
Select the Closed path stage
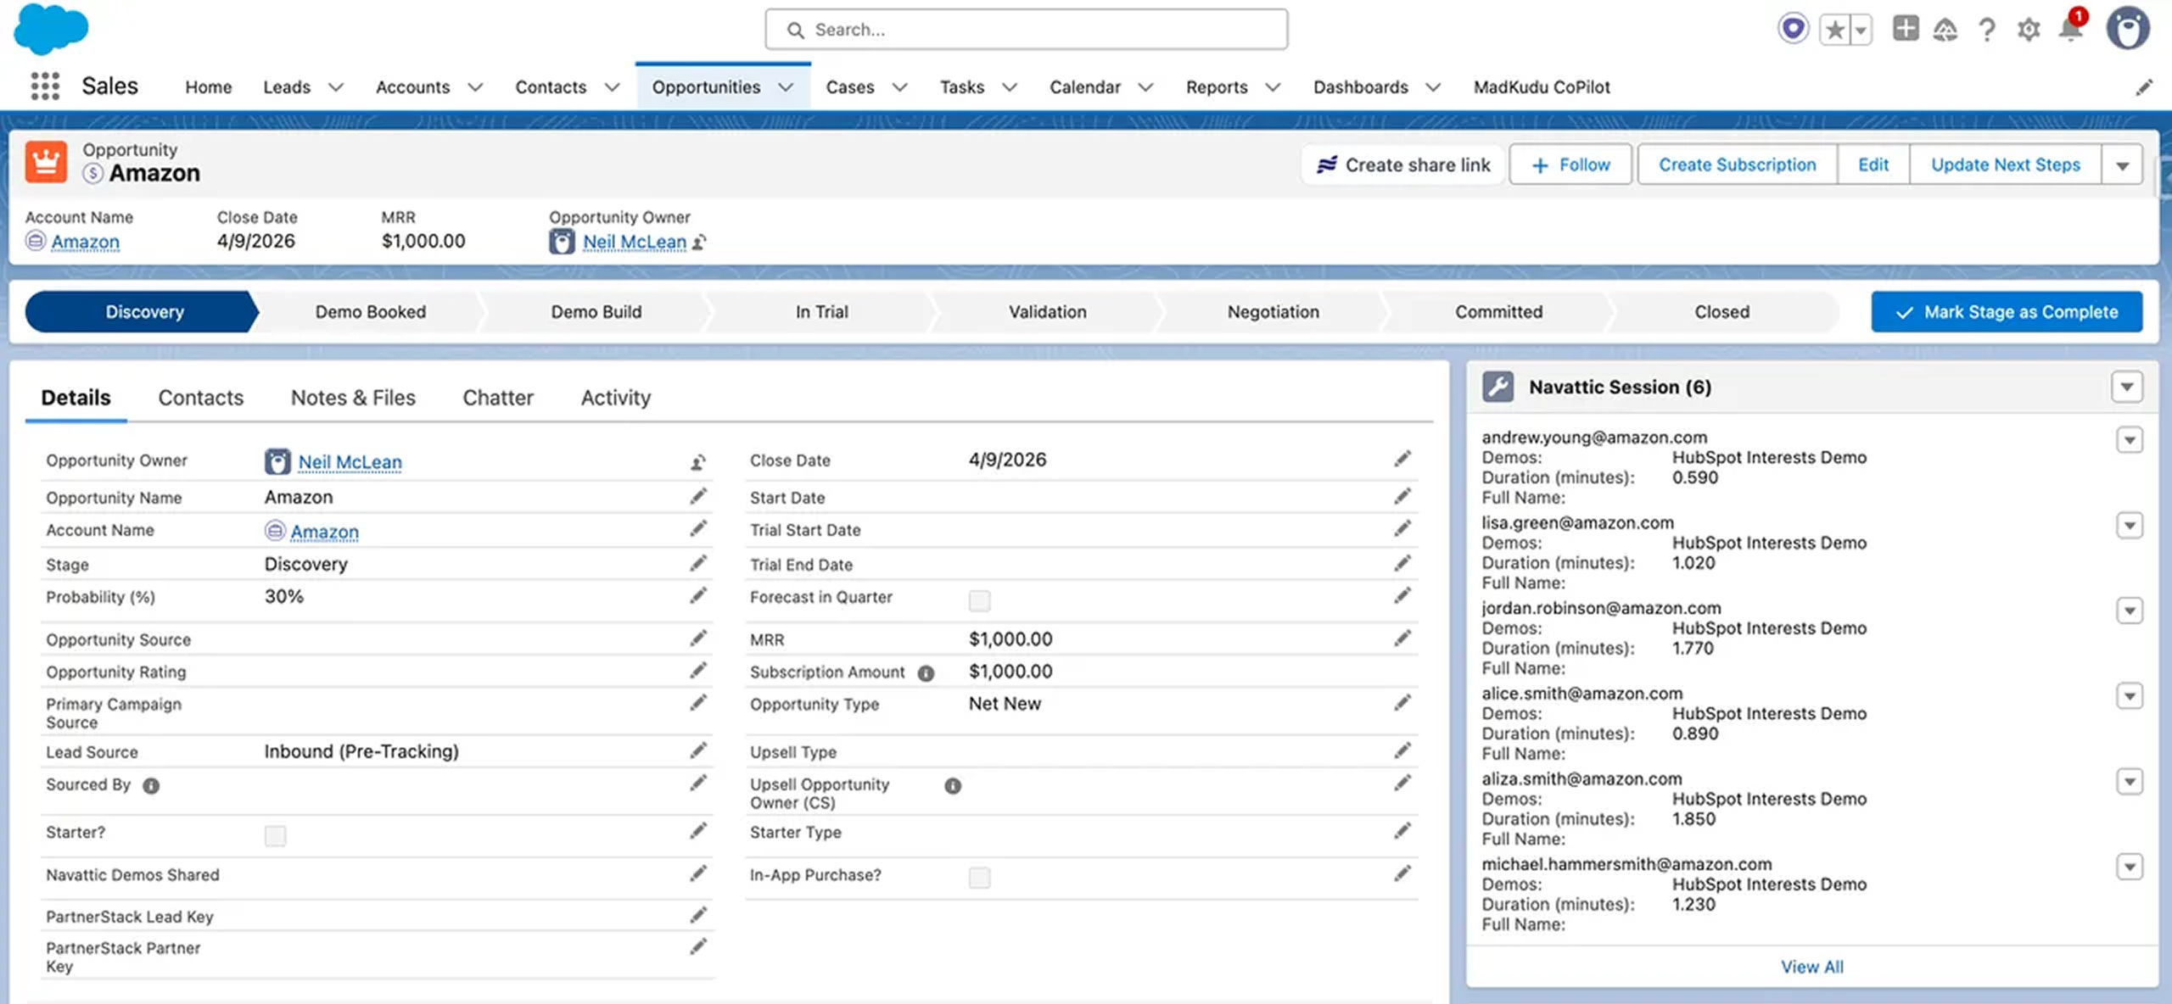click(1722, 312)
